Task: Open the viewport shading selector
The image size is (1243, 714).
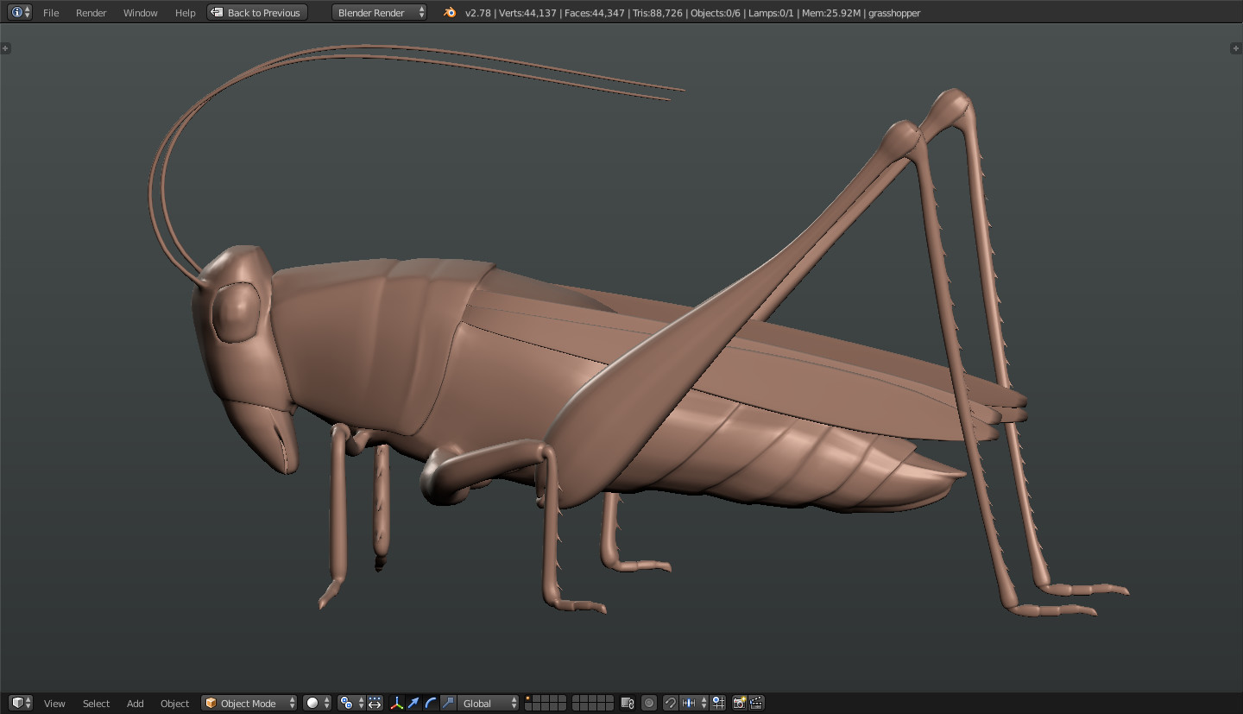Action: pyautogui.click(x=317, y=703)
